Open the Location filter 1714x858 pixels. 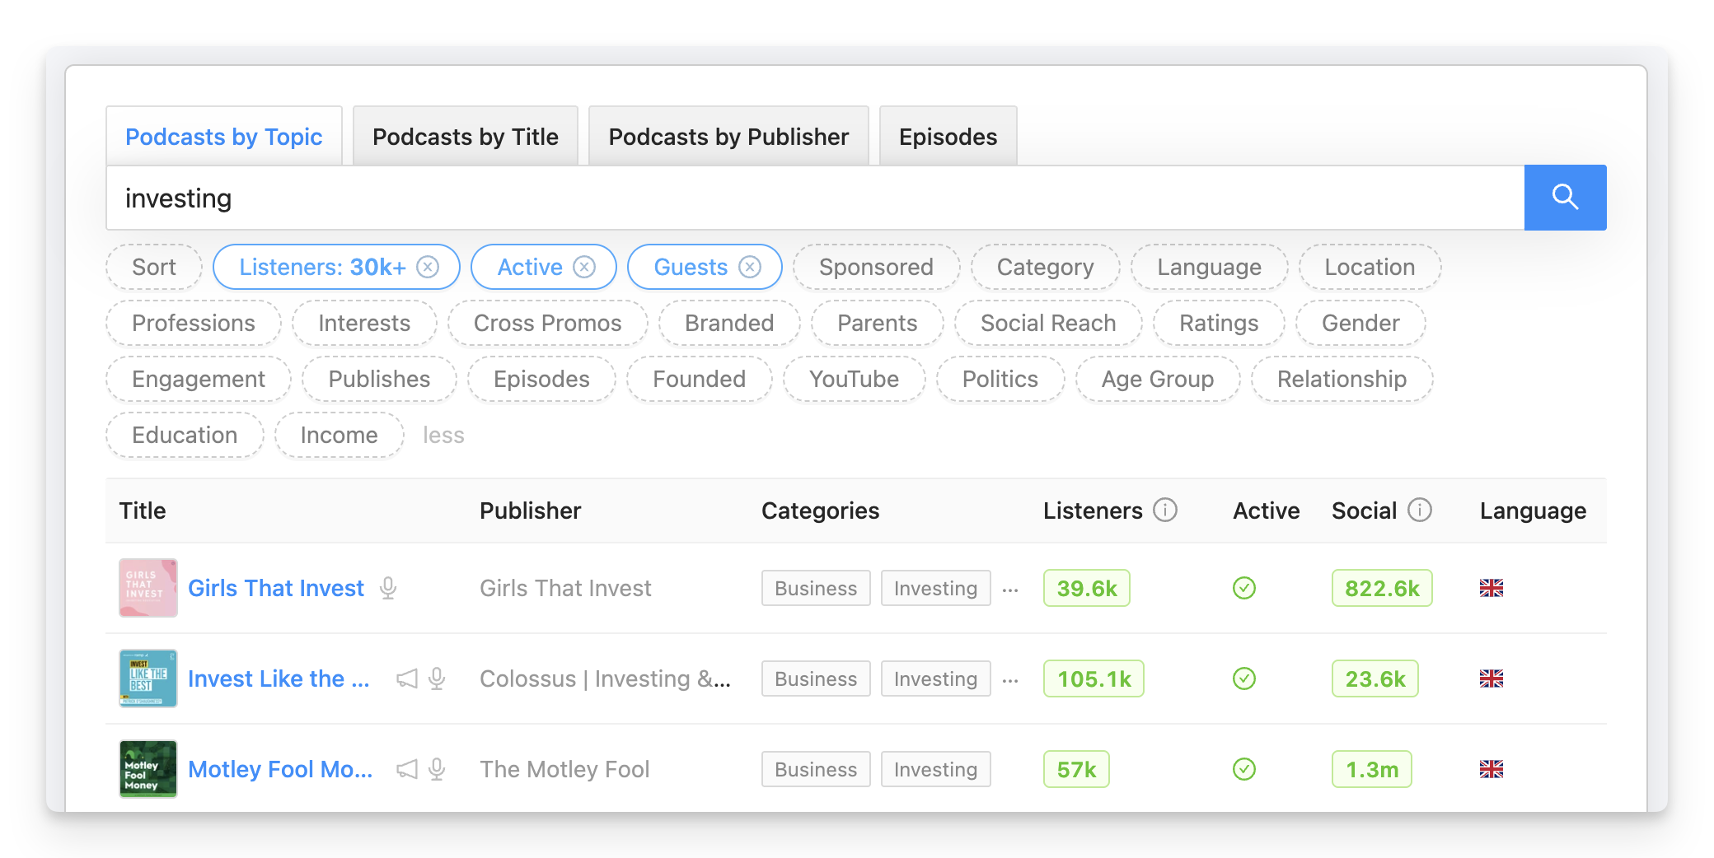pos(1370,267)
